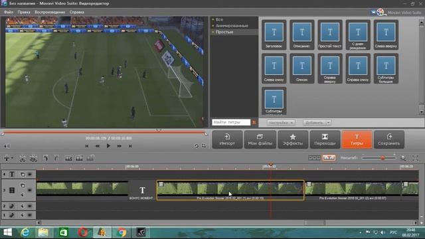The width and height of the screenshot is (425, 239).
Task: Start playback with the Play button
Action: (x=108, y=146)
